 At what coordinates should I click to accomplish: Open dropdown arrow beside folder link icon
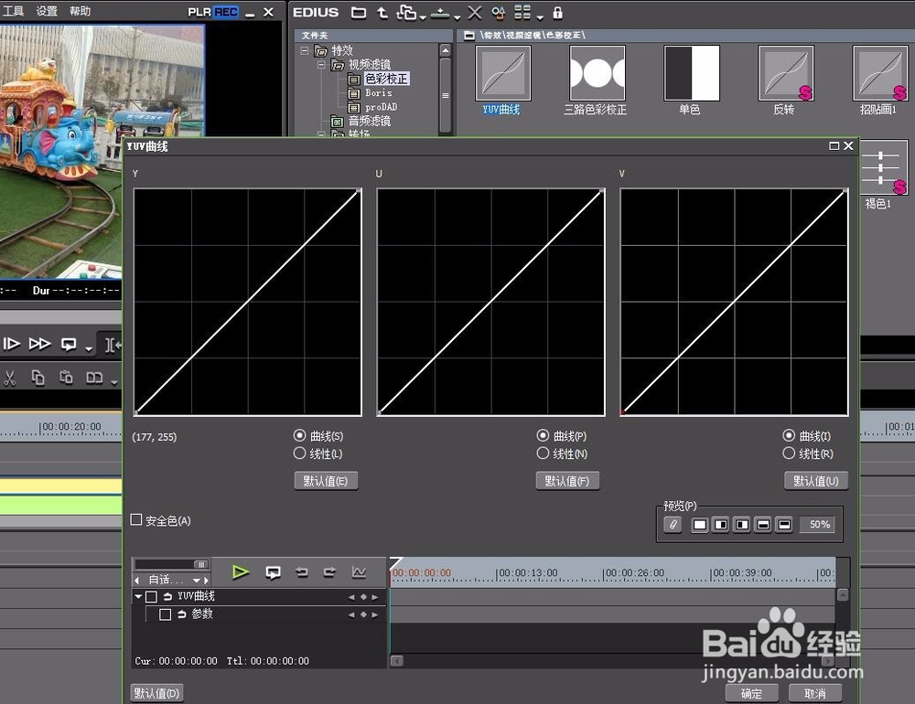423,17
